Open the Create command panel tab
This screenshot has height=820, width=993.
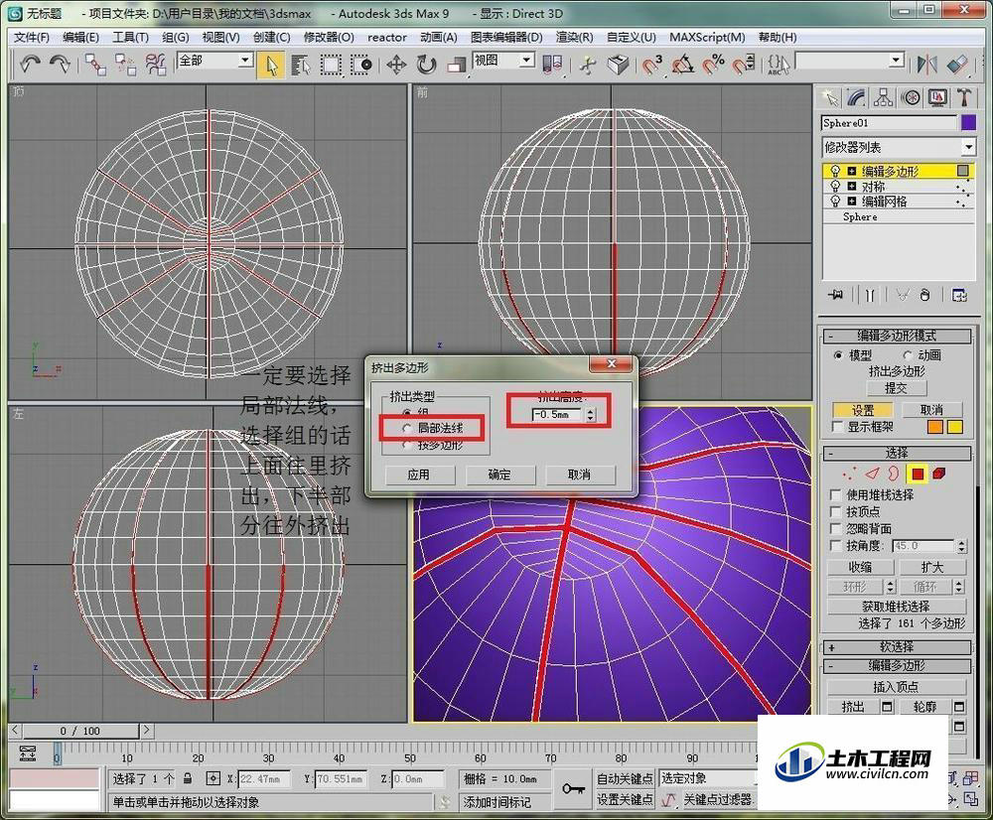pyautogui.click(x=829, y=97)
